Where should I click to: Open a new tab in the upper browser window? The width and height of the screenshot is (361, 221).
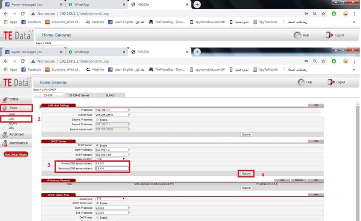click(197, 5)
